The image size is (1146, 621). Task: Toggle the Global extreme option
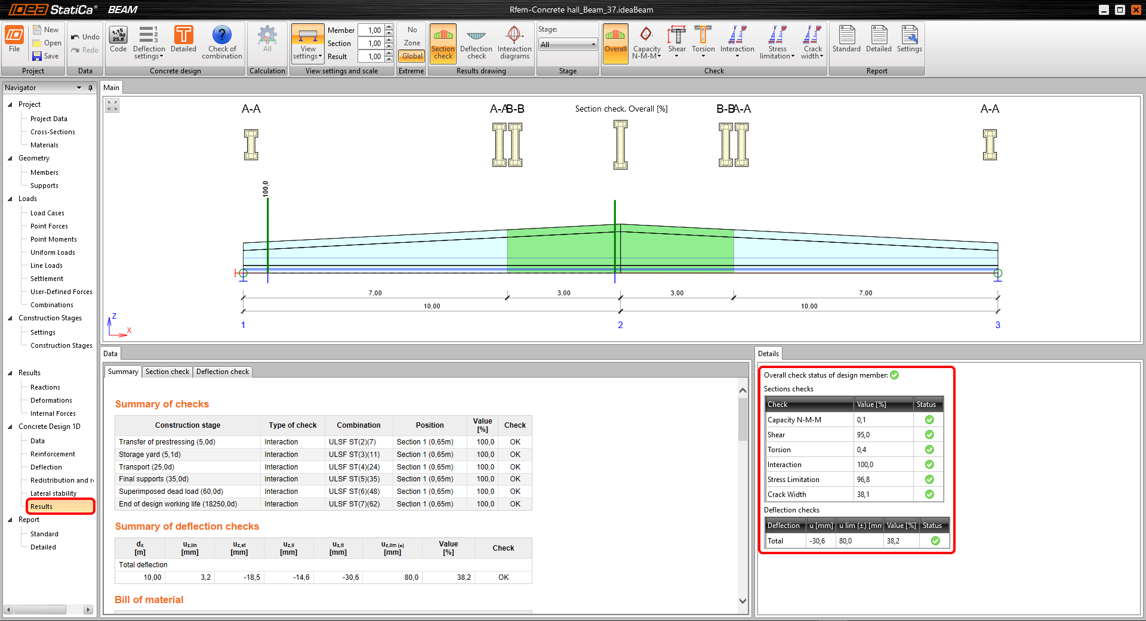click(412, 56)
